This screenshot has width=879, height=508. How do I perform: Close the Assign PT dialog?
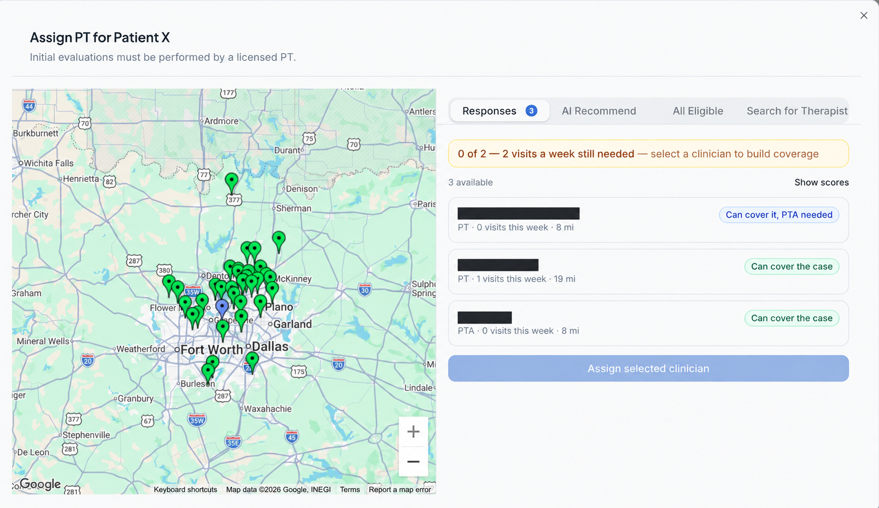[x=864, y=15]
